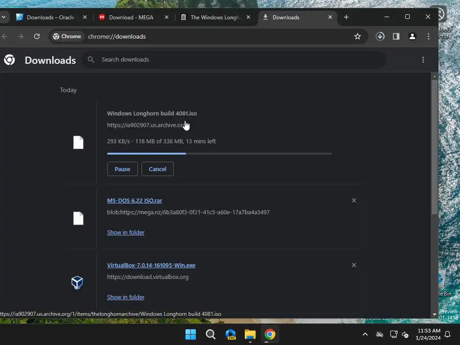
Task: Go forward with the forward arrow
Action: pyautogui.click(x=21, y=36)
